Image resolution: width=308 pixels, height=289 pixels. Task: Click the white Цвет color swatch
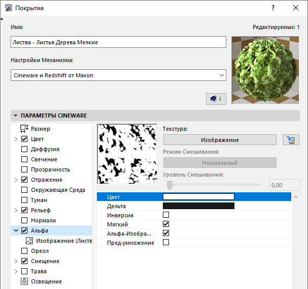click(x=198, y=196)
